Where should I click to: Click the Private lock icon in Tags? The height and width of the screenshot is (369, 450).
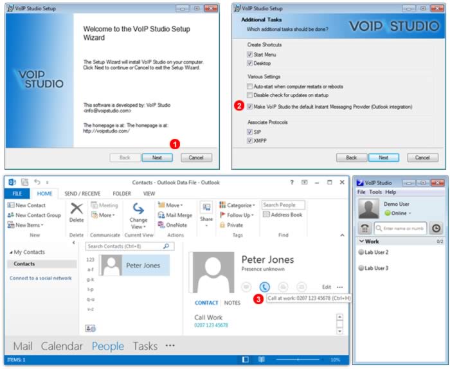pos(222,225)
